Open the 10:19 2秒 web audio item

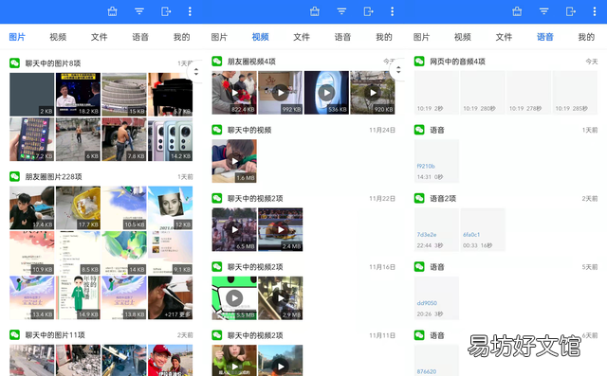point(436,93)
